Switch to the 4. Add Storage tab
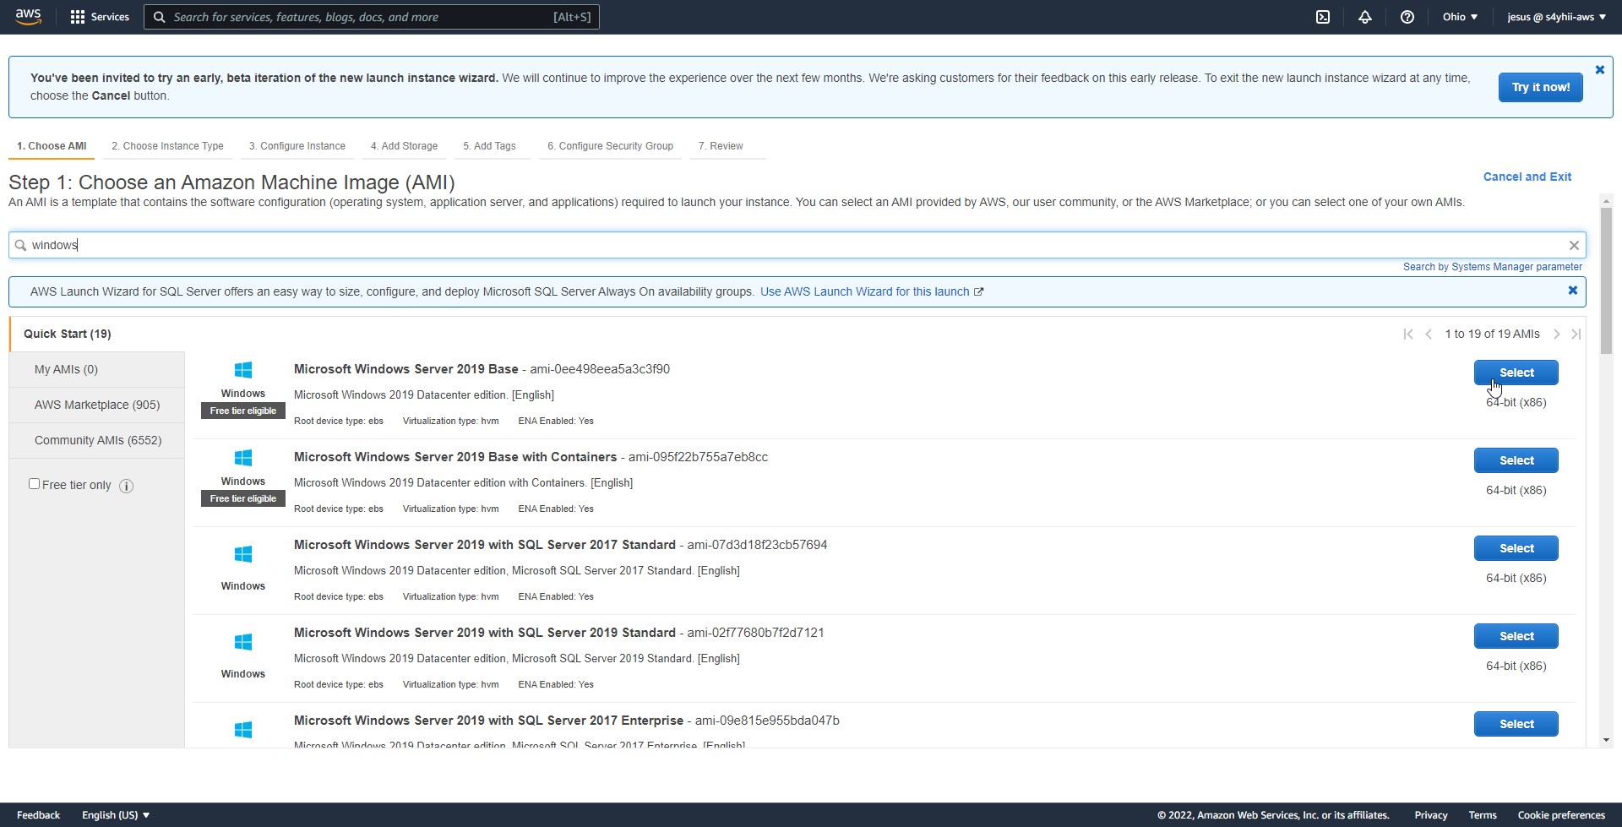 404,146
